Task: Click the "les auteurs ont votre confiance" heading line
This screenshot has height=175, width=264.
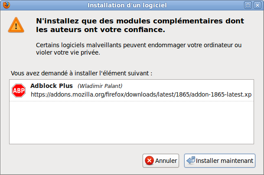Action: 101,30
